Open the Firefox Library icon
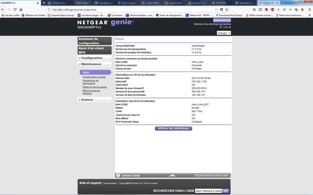The height and width of the screenshot is (195, 313). click(x=254, y=10)
